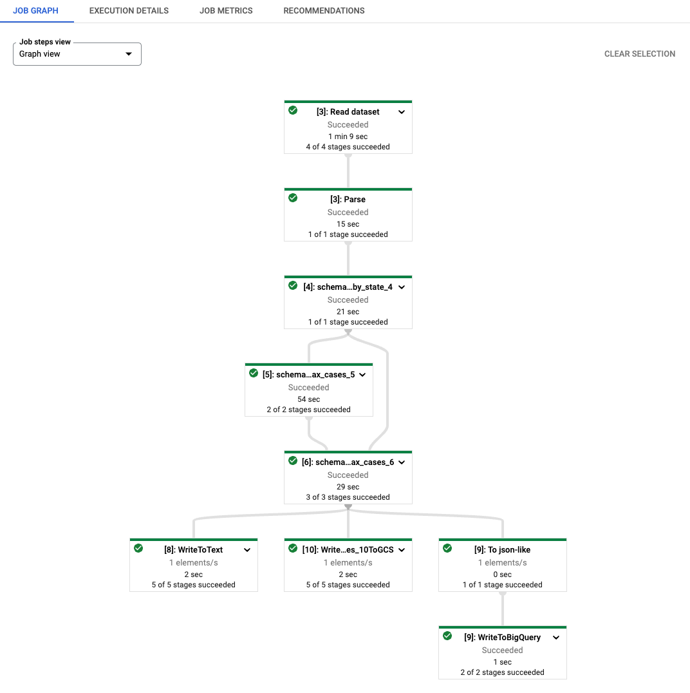Expand the WriteToBigQuery node chevron
Image resolution: width=690 pixels, height=693 pixels.
556,637
